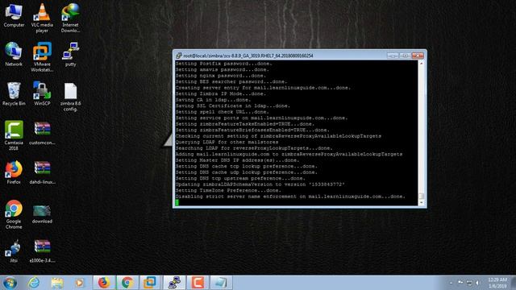Switch to Chrome in the taskbar
This screenshot has height=290, width=516.
[x=127, y=283]
